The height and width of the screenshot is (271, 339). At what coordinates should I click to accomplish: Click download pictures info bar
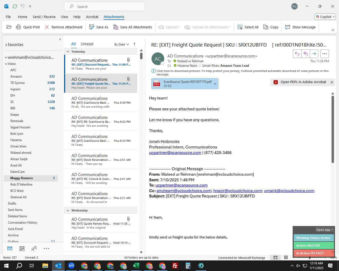click(240, 73)
